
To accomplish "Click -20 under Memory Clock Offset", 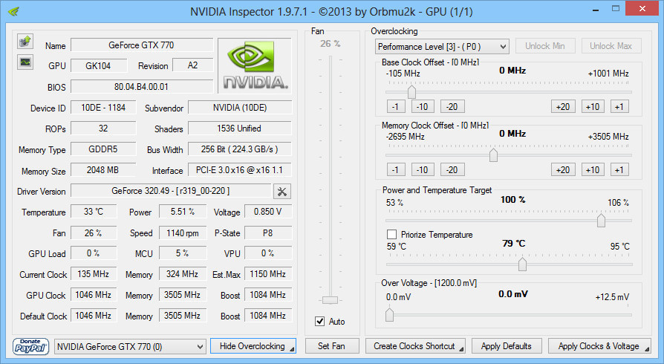I will 452,170.
